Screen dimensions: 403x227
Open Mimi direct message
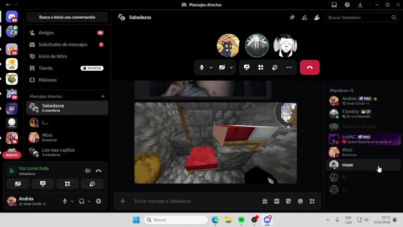67,137
